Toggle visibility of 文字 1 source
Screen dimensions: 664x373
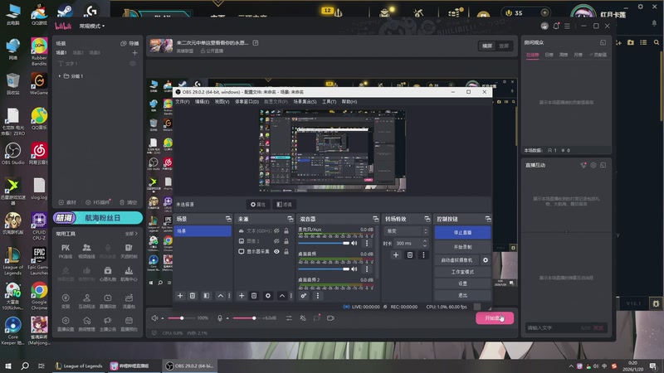133,64
